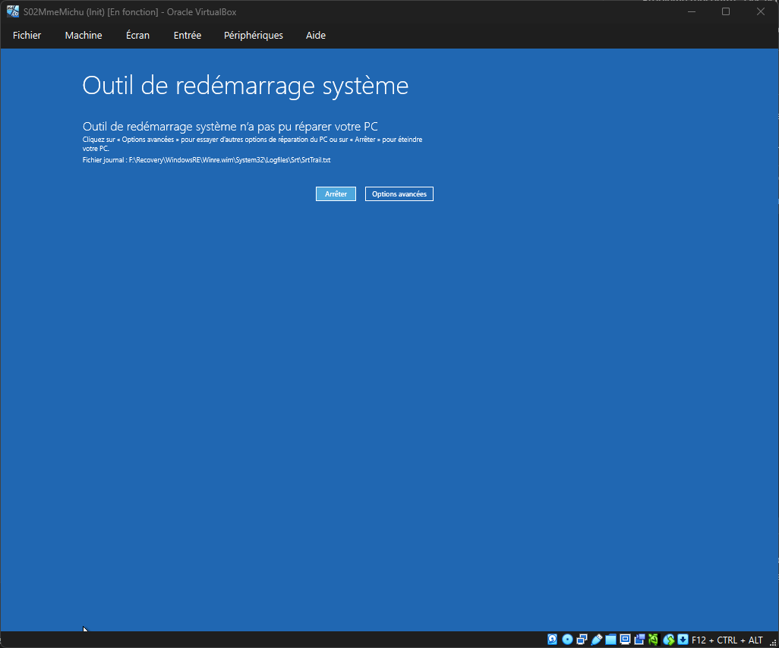Image resolution: width=779 pixels, height=648 pixels.
Task: Click the USB devices icon
Action: (597, 640)
